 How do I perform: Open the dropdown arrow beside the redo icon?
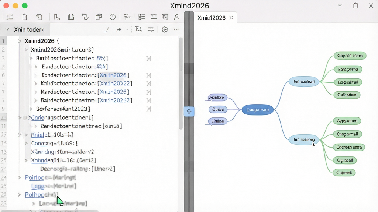[x=127, y=30]
